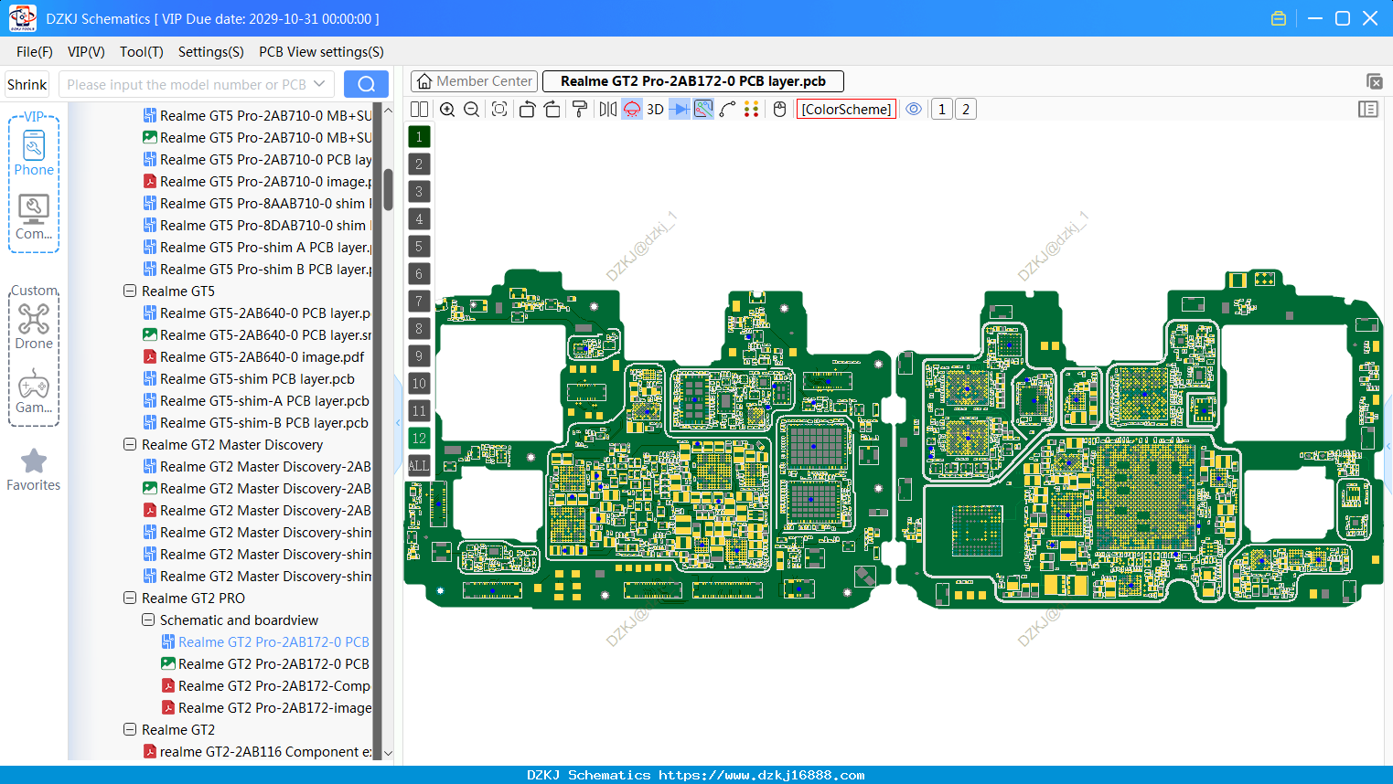The width and height of the screenshot is (1393, 784).
Task: Select the Game console category icon
Action: [x=34, y=391]
